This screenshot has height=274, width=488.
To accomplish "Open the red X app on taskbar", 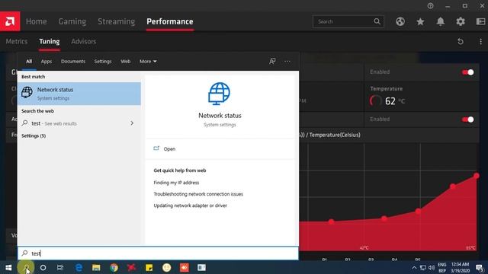I will click(132, 267).
